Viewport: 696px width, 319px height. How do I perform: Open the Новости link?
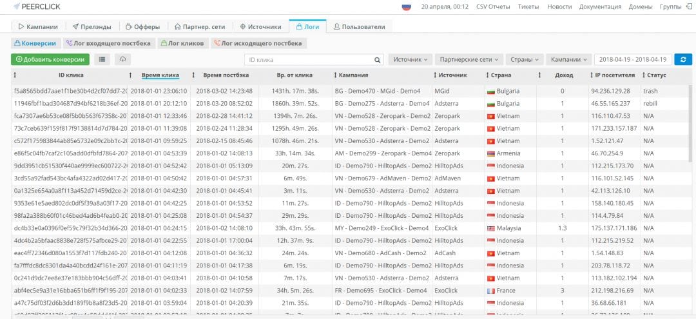click(x=559, y=6)
